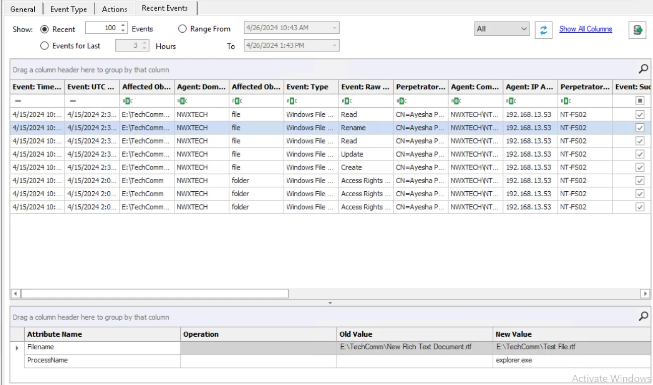
Task: Click the Agent: IP Address filter icon
Action: point(511,101)
